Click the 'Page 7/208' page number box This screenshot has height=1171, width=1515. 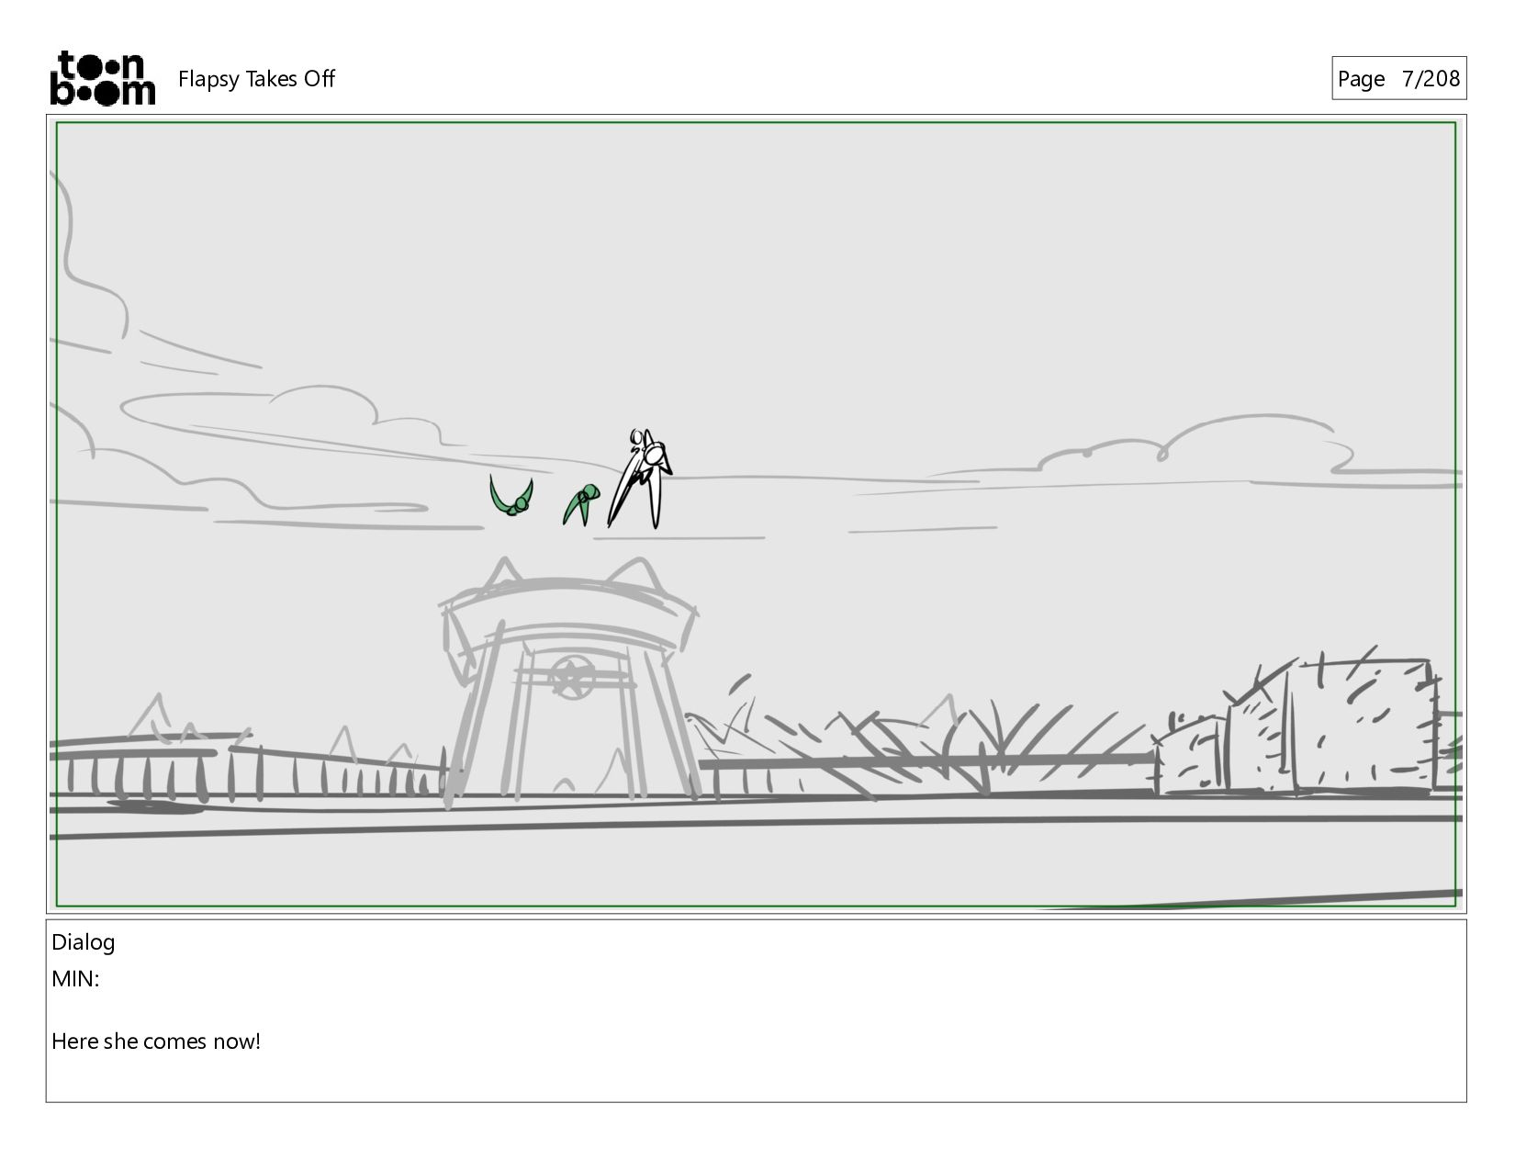pos(1398,78)
